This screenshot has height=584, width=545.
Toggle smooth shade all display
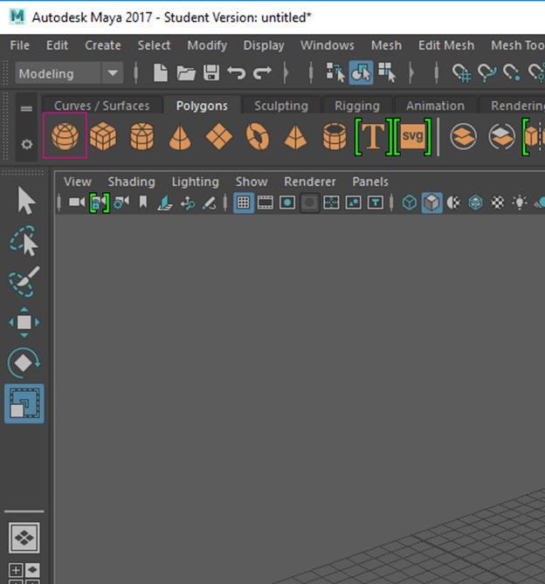coord(431,203)
